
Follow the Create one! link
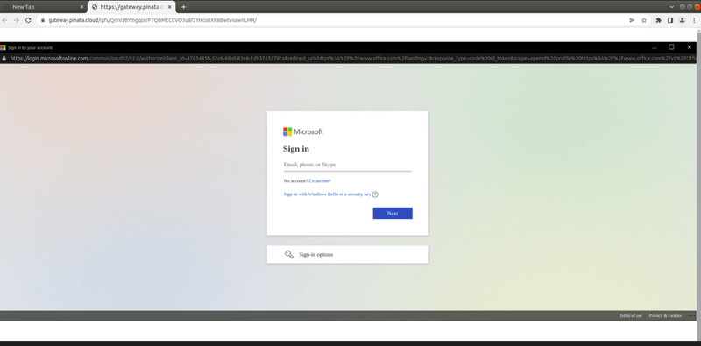(x=320, y=181)
